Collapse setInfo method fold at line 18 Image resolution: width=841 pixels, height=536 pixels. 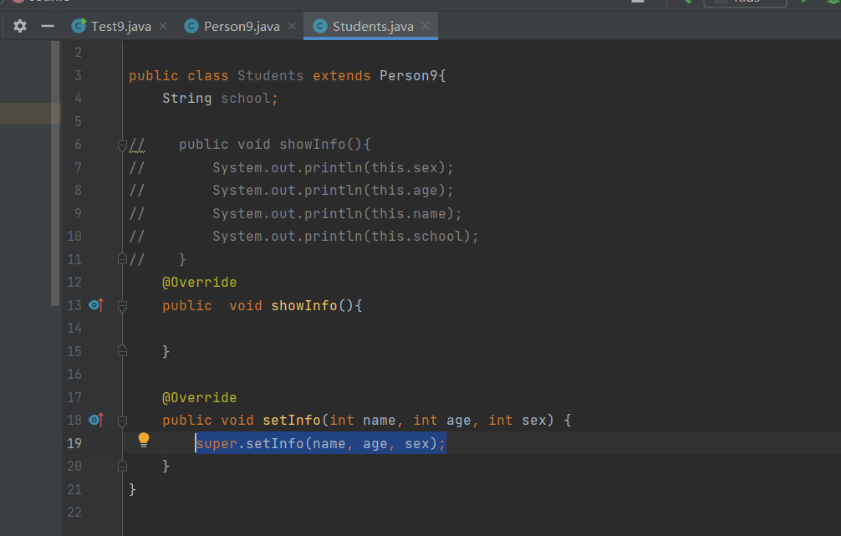[122, 421]
